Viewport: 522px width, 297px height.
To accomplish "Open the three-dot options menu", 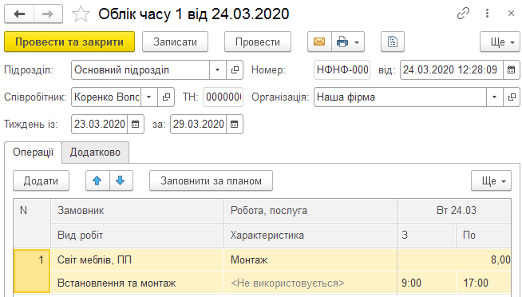I will pyautogui.click(x=487, y=14).
